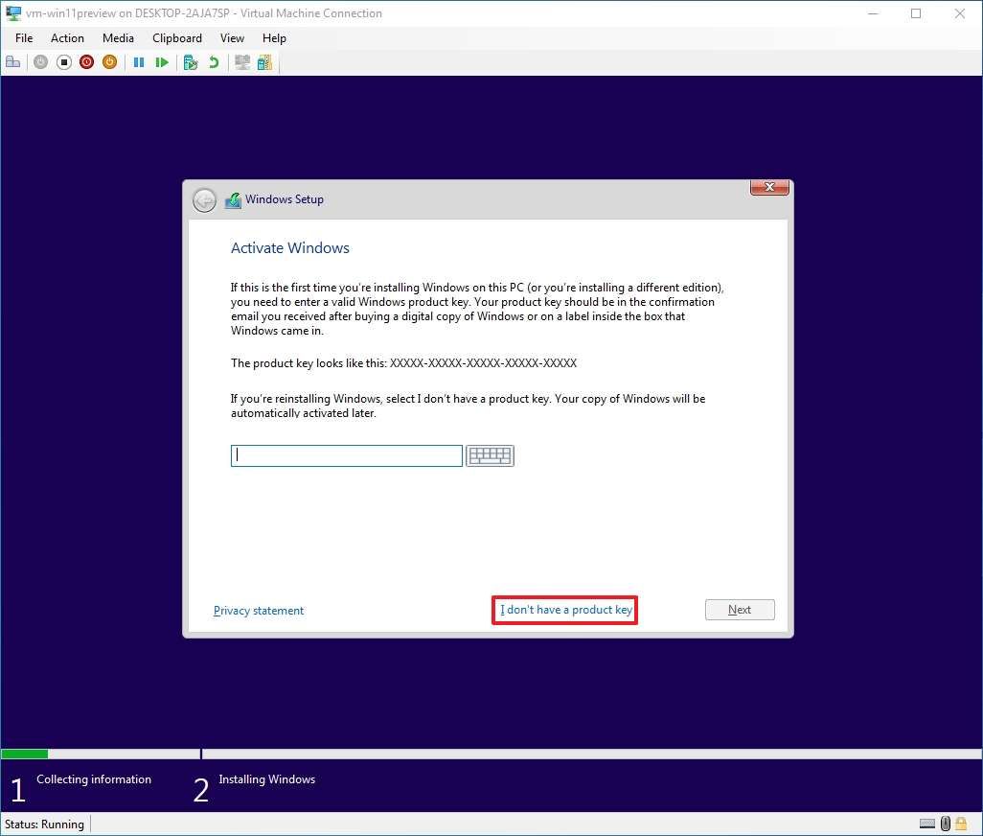Image resolution: width=983 pixels, height=836 pixels.
Task: Pause the running virtual machine
Action: pyautogui.click(x=139, y=61)
